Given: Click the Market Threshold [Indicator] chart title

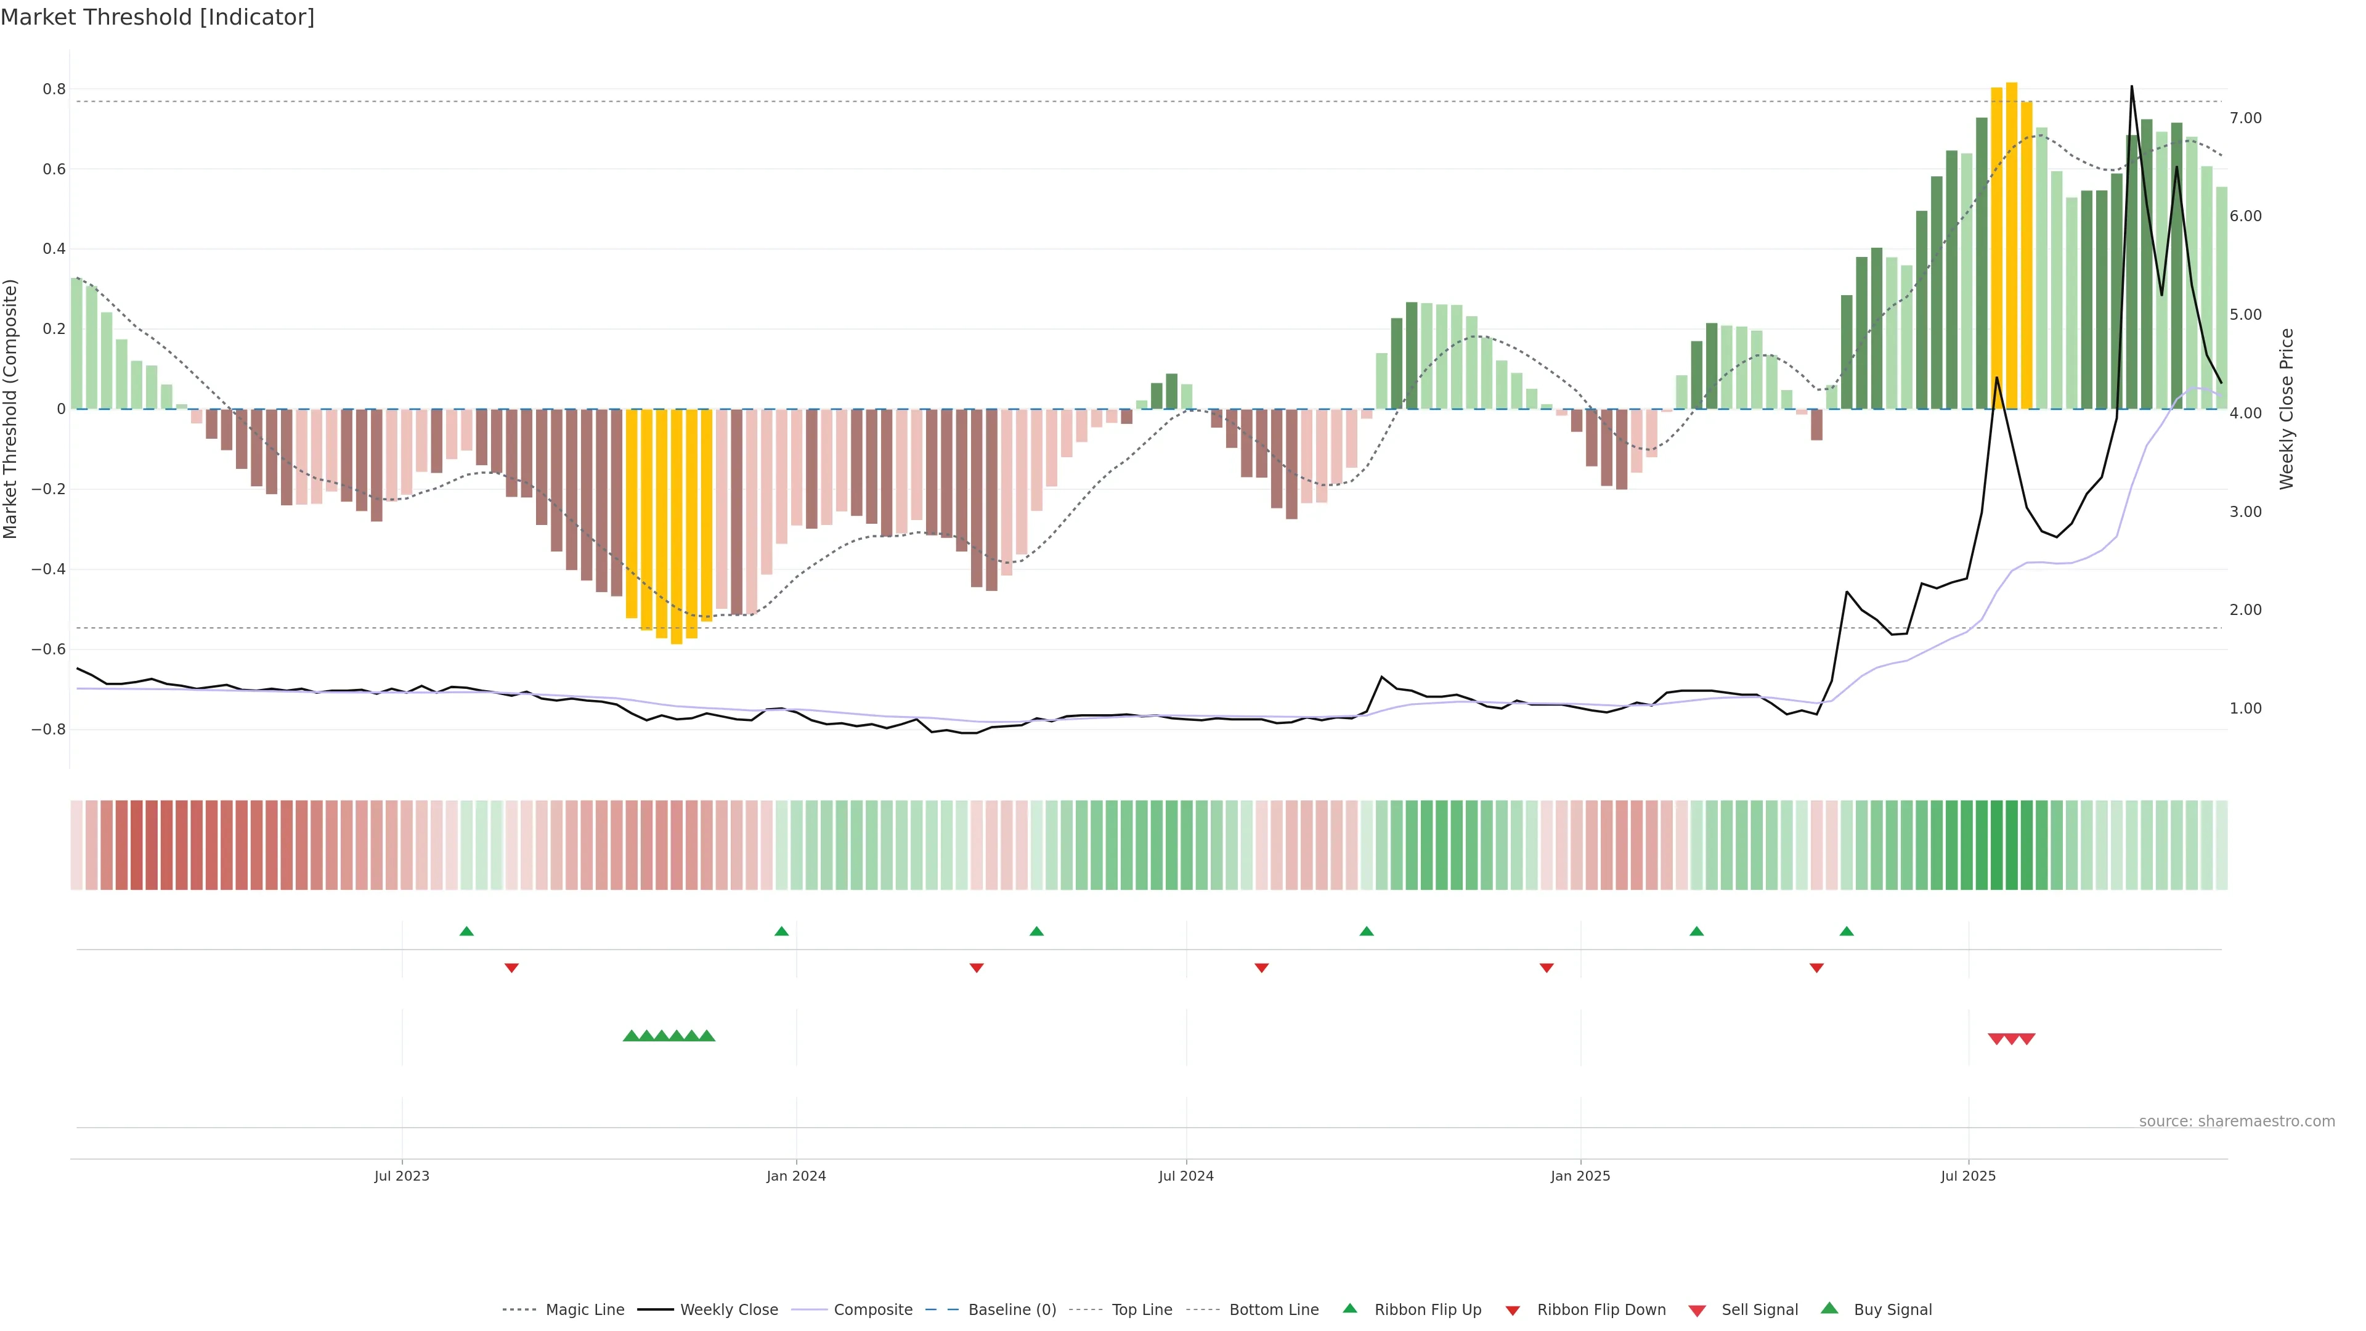Looking at the screenshot, I should (x=157, y=17).
